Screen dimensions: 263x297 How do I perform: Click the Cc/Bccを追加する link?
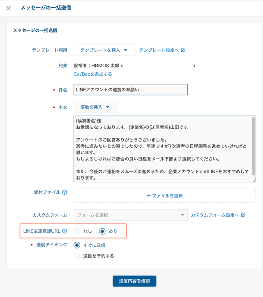tap(92, 74)
